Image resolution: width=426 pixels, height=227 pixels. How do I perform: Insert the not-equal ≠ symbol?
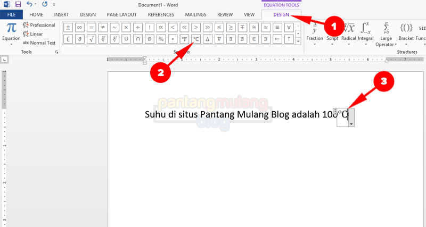pyautogui.click(x=103, y=28)
